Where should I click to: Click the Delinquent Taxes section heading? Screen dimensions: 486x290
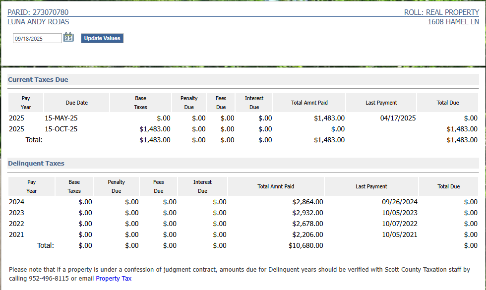point(36,163)
